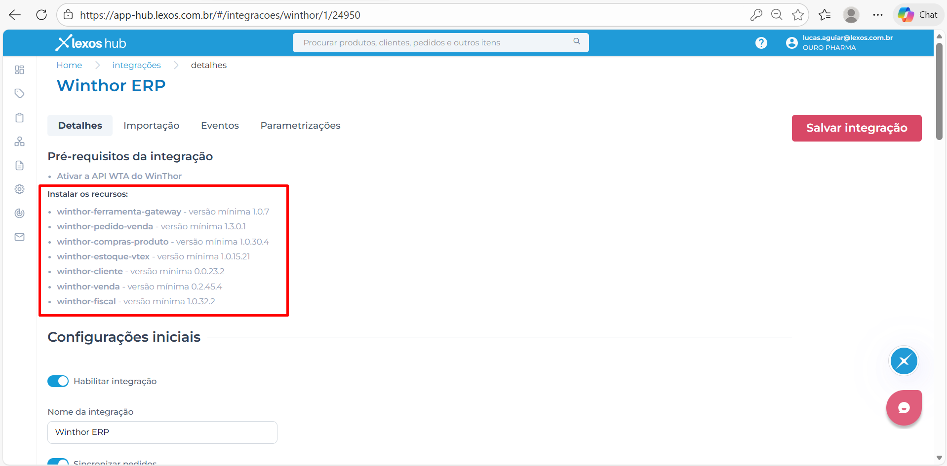Click the Salvar integração button

pyautogui.click(x=857, y=128)
